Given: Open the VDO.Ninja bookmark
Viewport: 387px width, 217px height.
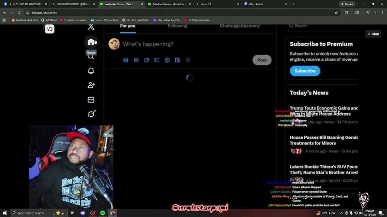Looking at the screenshot, I should (x=49, y=20).
